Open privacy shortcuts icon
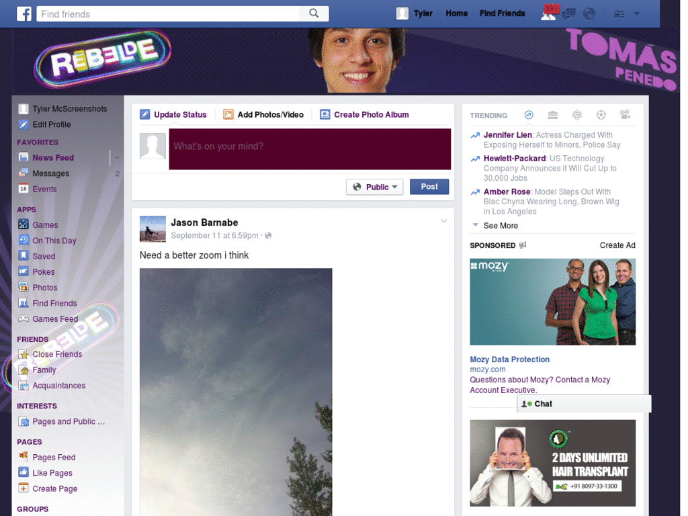Image resolution: width=688 pixels, height=516 pixels. (619, 14)
